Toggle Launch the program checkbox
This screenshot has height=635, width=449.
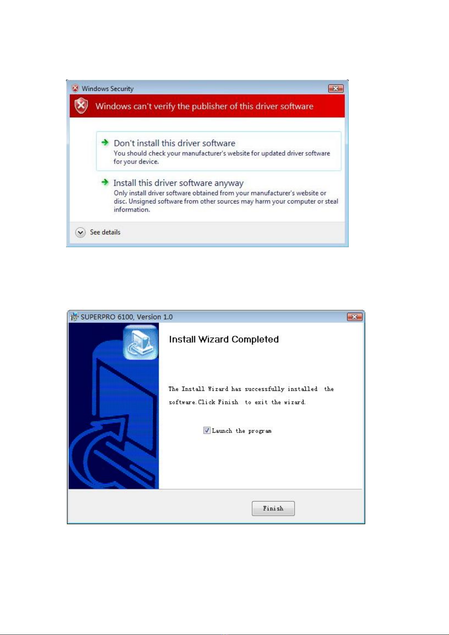coord(207,430)
